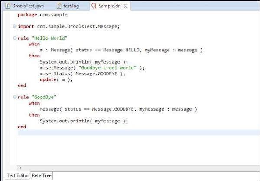
Task: Open the test.log tab
Action: 68,6
